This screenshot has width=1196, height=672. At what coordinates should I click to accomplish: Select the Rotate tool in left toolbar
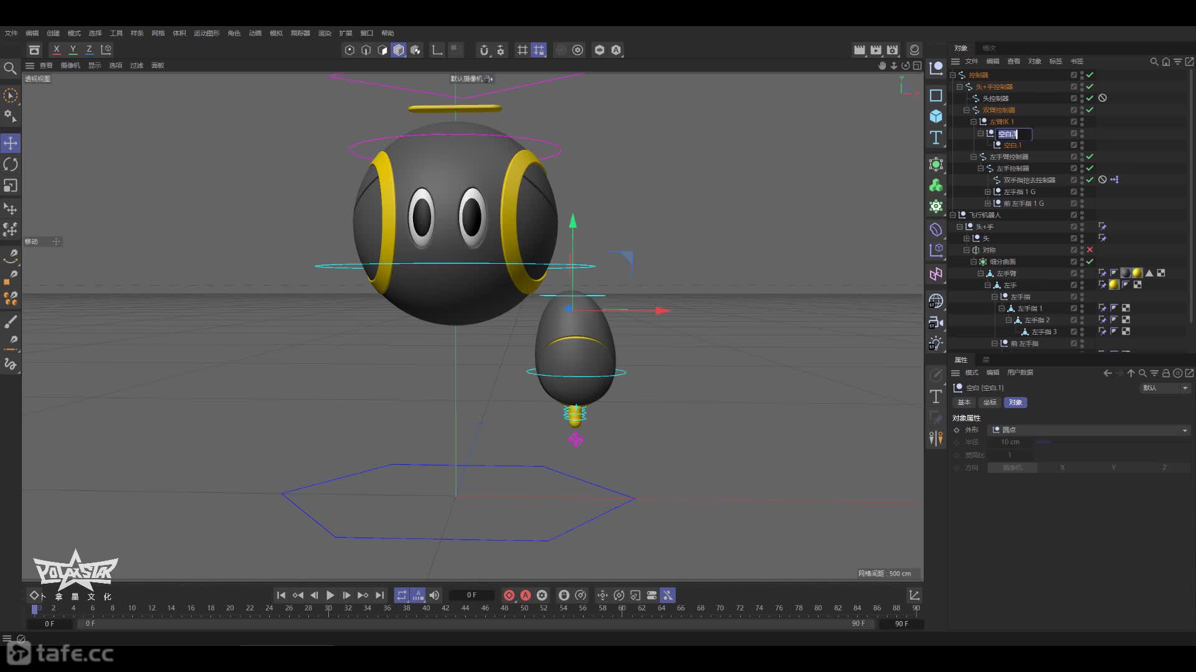coord(11,164)
